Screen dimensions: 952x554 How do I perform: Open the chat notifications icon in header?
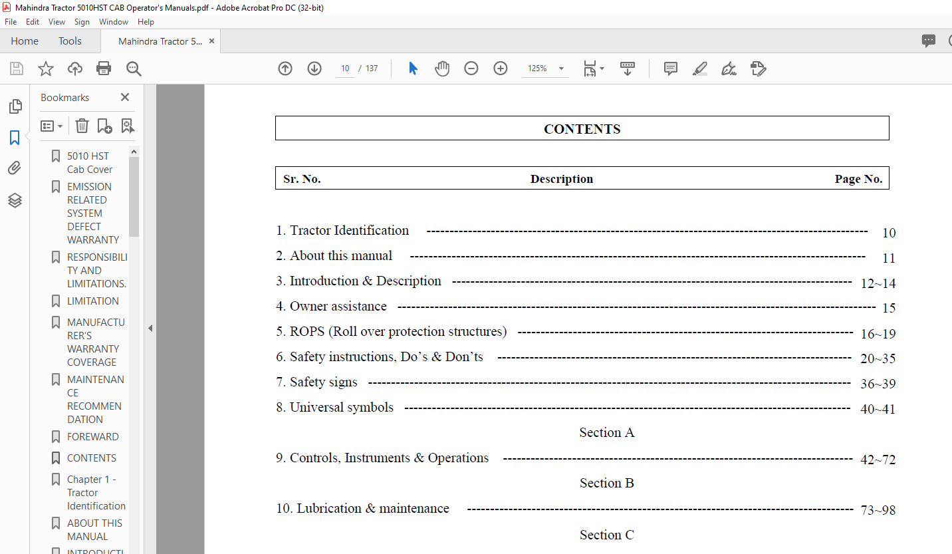(929, 41)
